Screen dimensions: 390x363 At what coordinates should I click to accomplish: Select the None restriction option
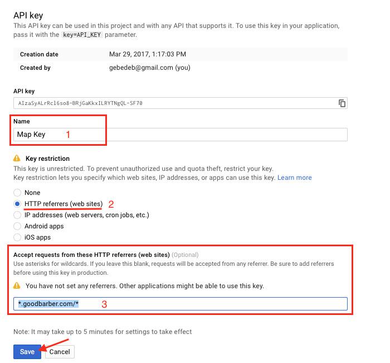pos(17,193)
